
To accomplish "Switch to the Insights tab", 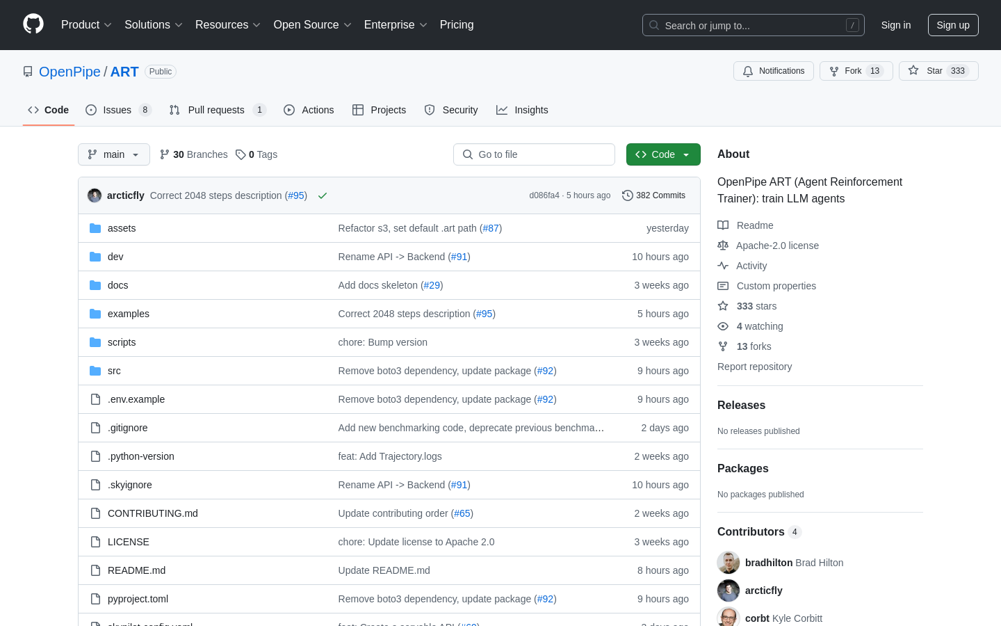I will 522,110.
